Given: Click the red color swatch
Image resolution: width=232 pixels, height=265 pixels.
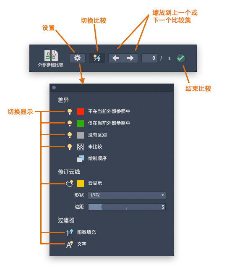Looking at the screenshot, I should (81, 112).
